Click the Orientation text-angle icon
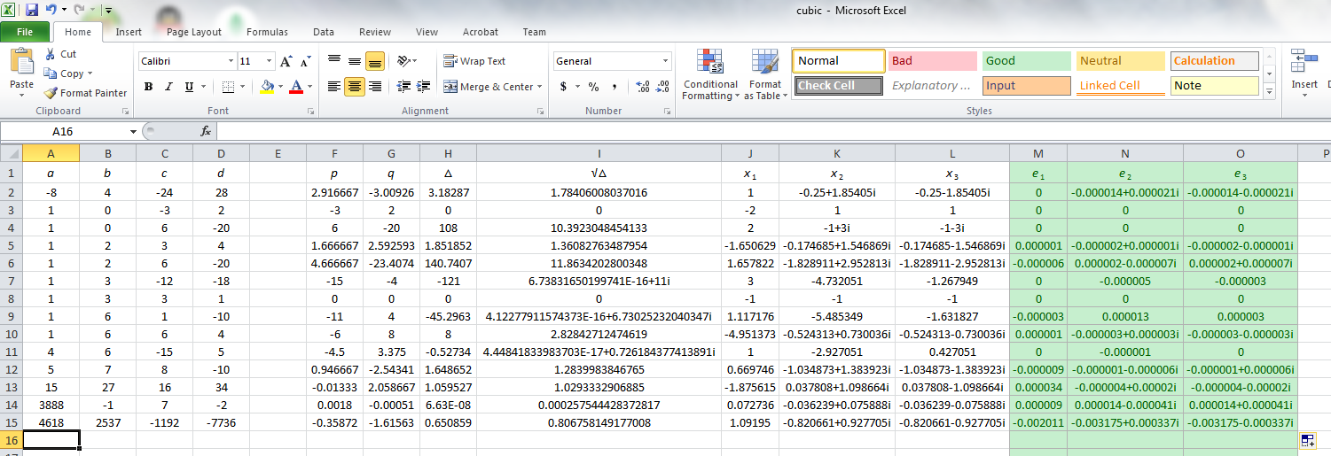 404,61
